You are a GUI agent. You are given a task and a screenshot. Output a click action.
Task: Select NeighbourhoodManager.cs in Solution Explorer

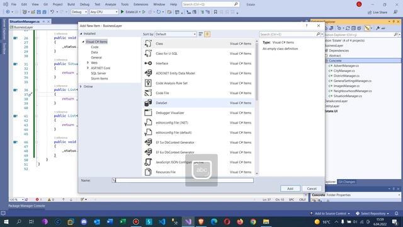pos(353,91)
